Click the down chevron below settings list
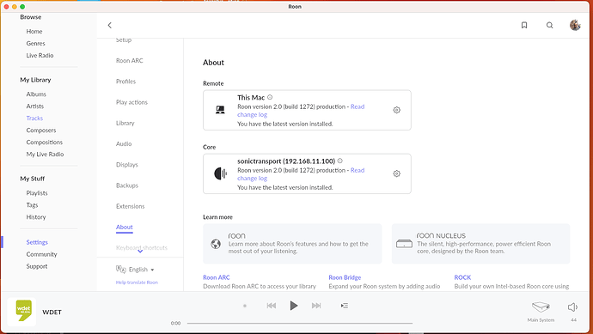 (140, 251)
